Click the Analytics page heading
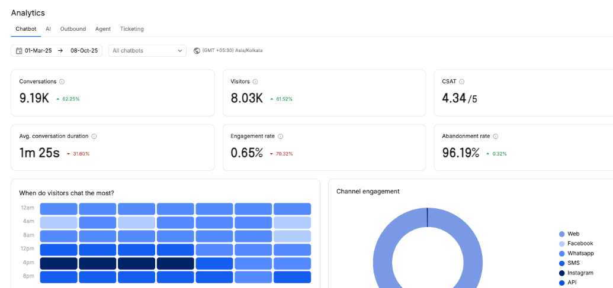Screen dimensions: 613x288 point(28,13)
